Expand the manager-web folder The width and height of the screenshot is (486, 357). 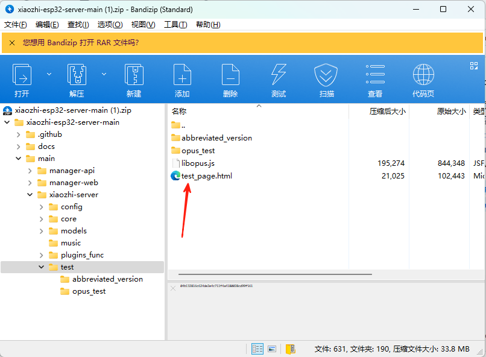point(30,183)
